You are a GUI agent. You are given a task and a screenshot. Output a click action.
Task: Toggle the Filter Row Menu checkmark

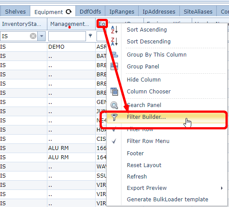tap(114, 141)
